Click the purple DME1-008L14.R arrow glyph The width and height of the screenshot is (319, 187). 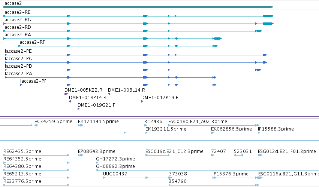point(109,94)
